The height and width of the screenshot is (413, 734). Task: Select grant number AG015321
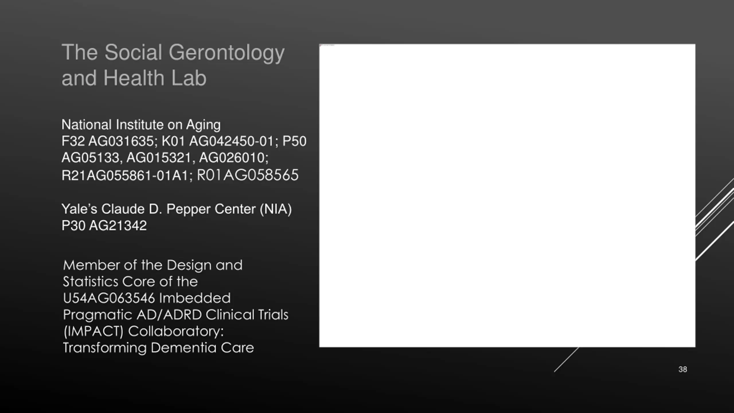(x=159, y=158)
